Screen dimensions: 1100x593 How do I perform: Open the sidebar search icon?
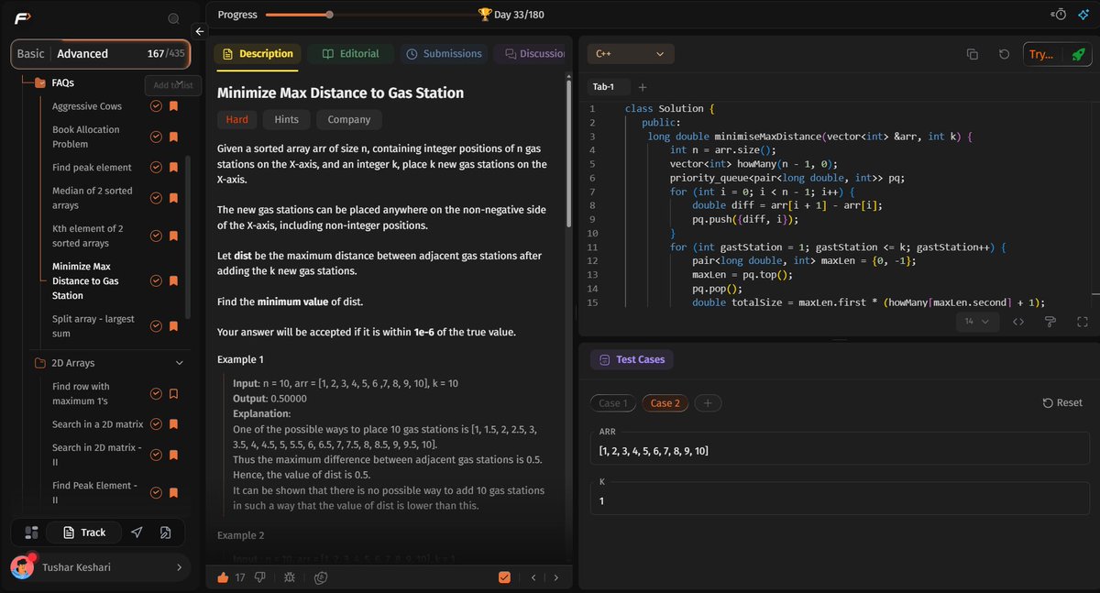(x=173, y=18)
